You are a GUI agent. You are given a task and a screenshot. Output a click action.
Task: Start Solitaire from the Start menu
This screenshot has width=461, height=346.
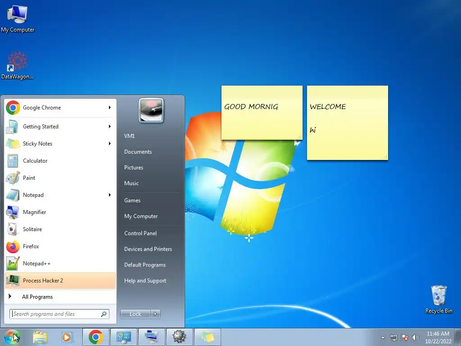pyautogui.click(x=60, y=229)
